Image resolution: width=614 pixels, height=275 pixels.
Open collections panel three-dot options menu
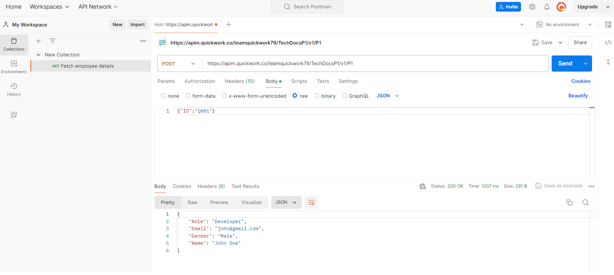(x=143, y=41)
